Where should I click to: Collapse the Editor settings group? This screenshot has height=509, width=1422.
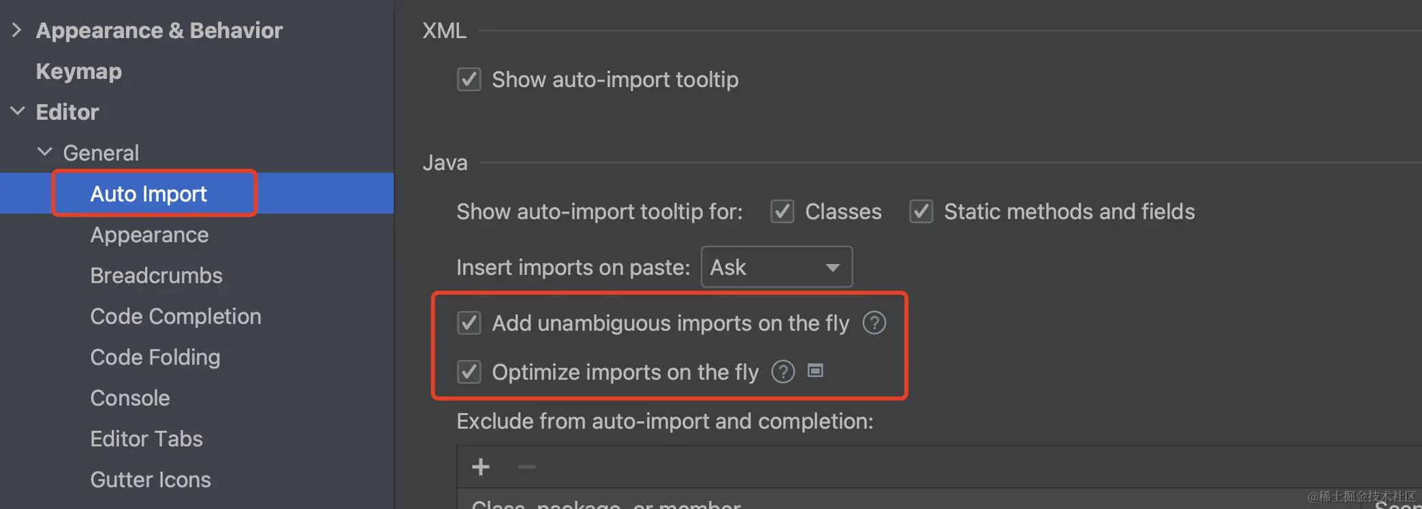[17, 112]
